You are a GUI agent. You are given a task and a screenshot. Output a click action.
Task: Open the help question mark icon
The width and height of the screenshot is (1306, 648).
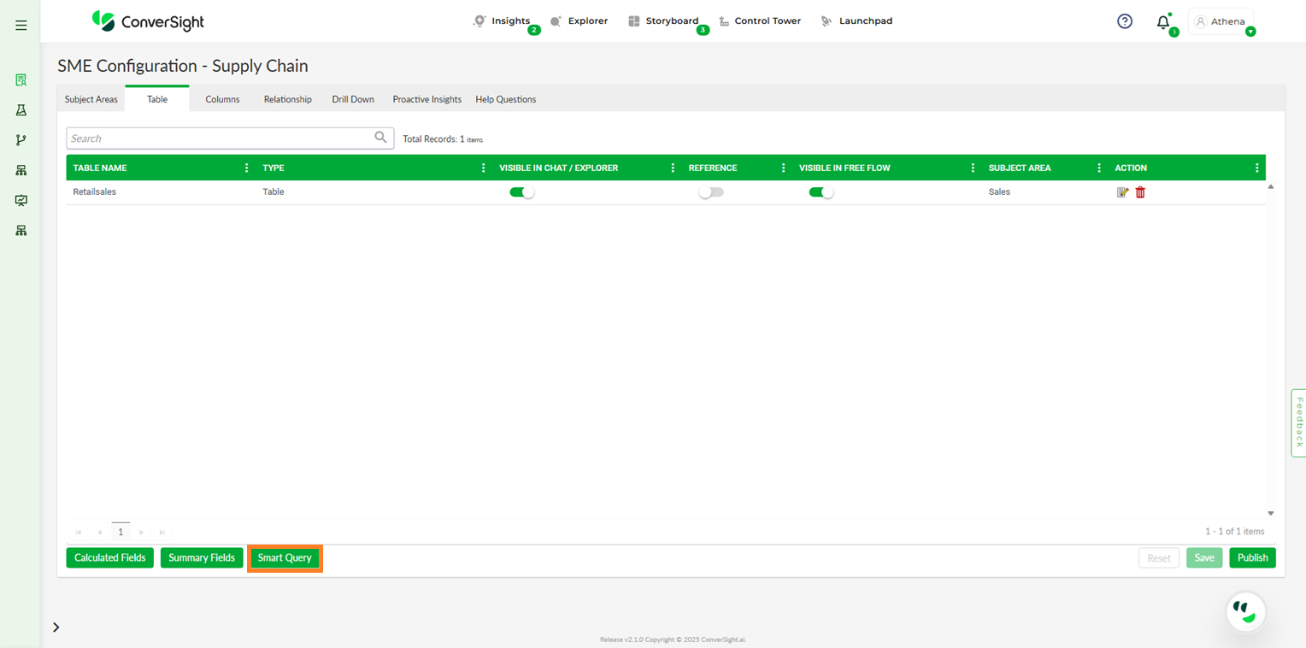1125,21
